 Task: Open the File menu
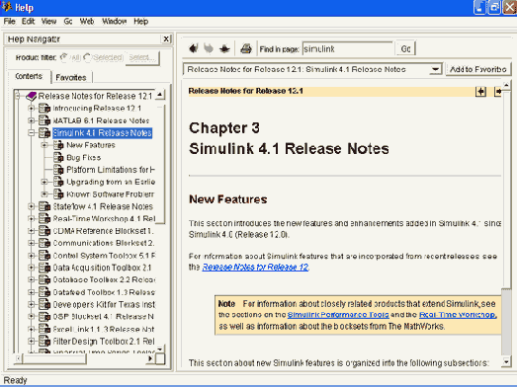pyautogui.click(x=9, y=22)
